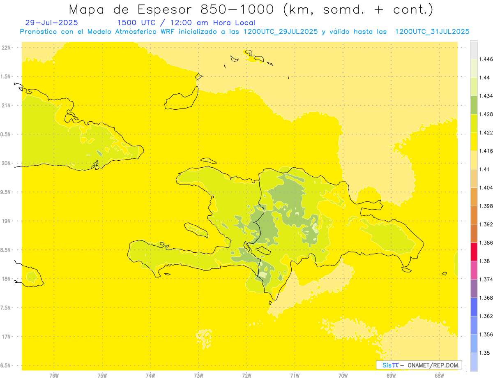Click the color bar value '1.356'
This screenshot has height=381, width=493.
pyautogui.click(x=486, y=335)
